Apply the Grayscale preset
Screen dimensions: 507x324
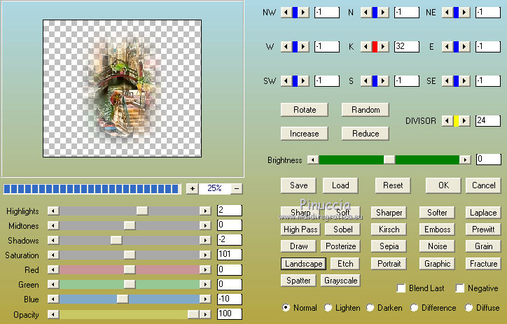click(x=340, y=281)
